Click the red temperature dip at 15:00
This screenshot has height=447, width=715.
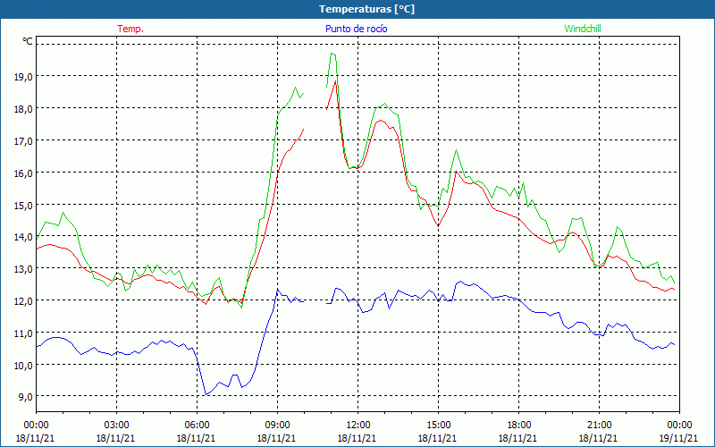coord(438,226)
